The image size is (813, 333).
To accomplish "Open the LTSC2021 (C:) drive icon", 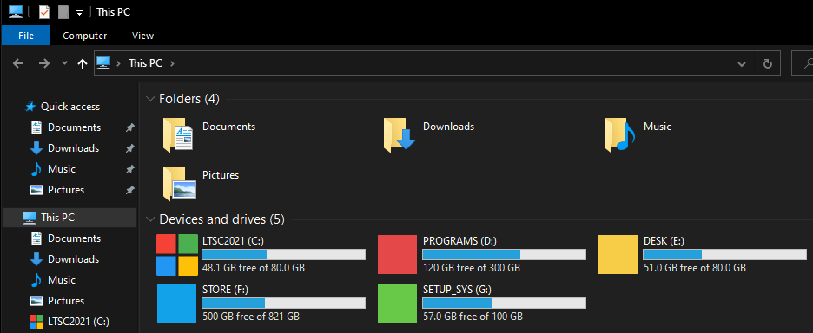I will pyautogui.click(x=177, y=254).
